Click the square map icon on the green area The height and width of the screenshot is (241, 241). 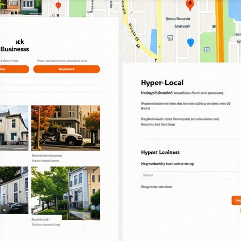point(207,49)
